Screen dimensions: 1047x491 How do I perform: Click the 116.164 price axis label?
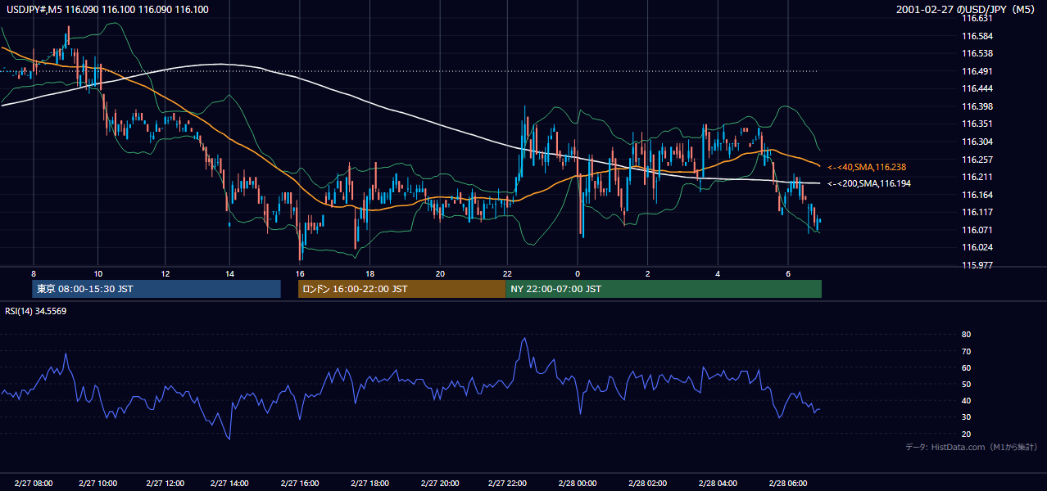pyautogui.click(x=977, y=195)
